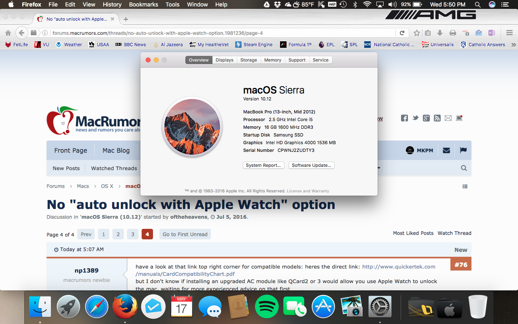The width and height of the screenshot is (518, 324).
Task: Open System Preferences gear in Dock
Action: pos(380,306)
